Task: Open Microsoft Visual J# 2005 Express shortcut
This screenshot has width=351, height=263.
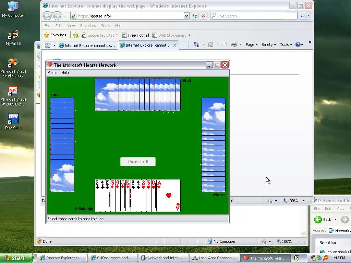Action: pyautogui.click(x=13, y=96)
